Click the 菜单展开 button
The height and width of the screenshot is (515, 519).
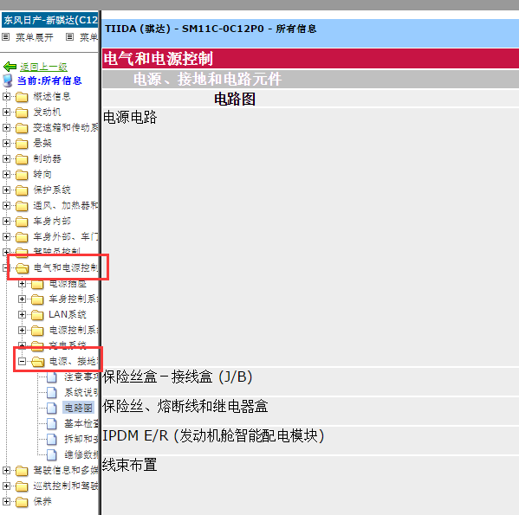click(x=35, y=37)
